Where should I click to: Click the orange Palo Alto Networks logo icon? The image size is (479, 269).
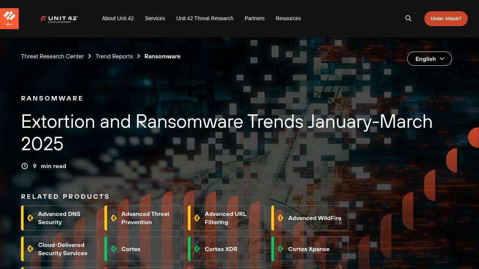click(9, 18)
